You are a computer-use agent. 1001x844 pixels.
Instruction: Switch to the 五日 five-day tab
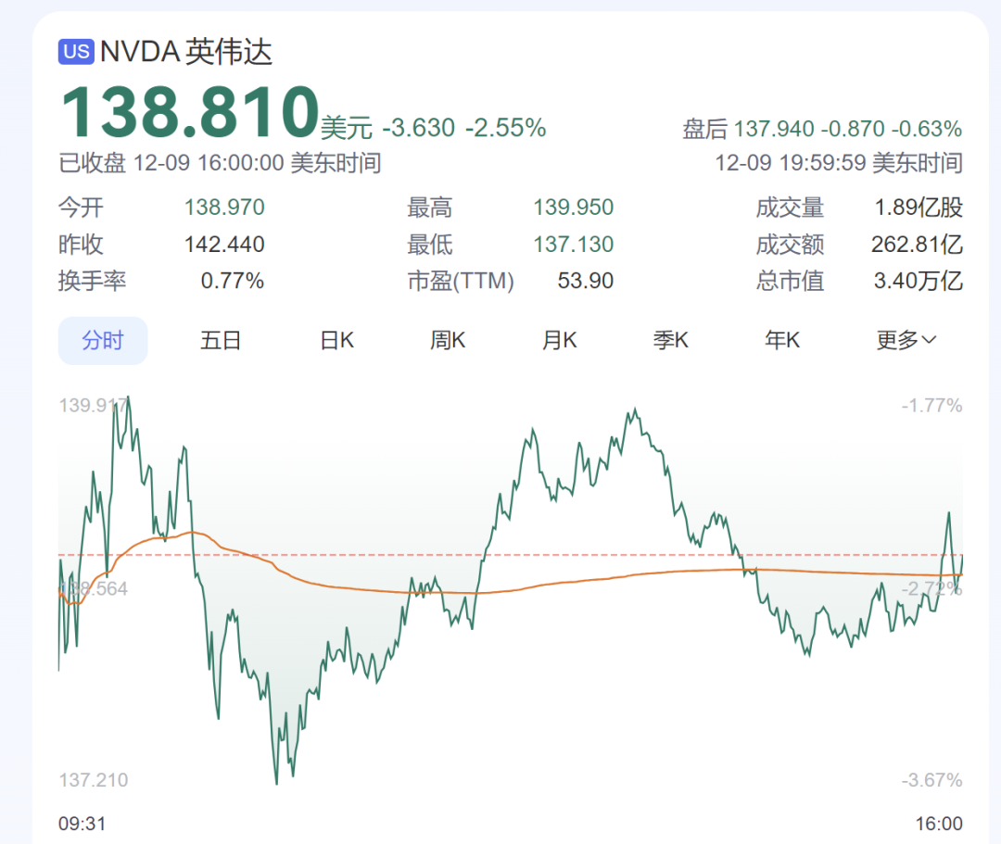coord(221,341)
